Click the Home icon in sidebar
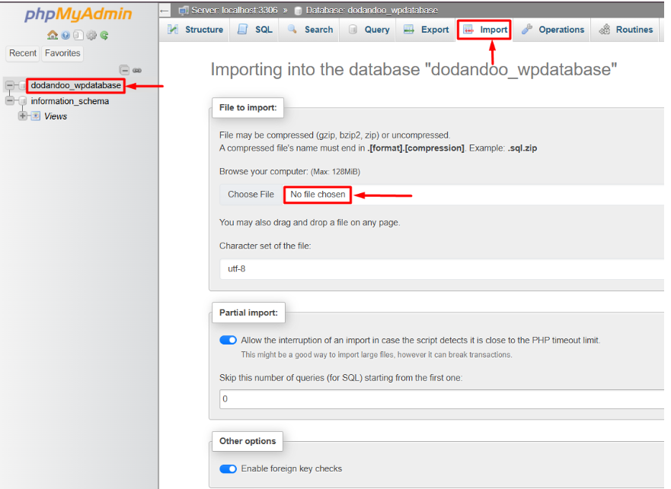 [52, 35]
